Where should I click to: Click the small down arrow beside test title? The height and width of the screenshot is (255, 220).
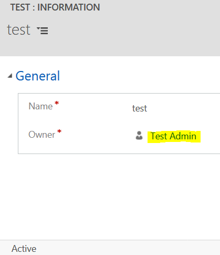[x=38, y=28]
